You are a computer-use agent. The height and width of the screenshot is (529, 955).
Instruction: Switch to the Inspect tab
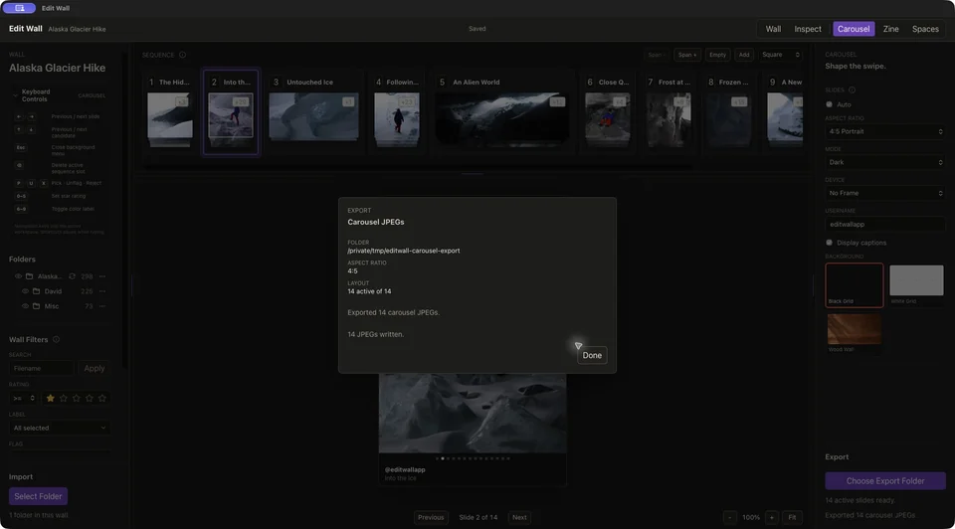click(808, 29)
